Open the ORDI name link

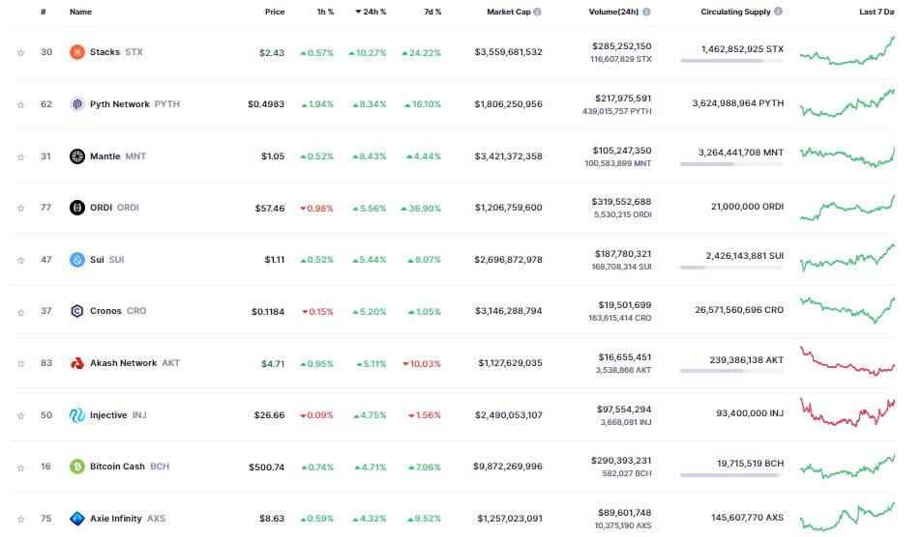[x=115, y=208]
